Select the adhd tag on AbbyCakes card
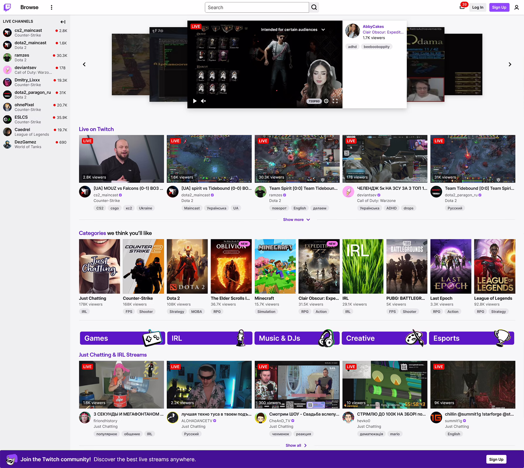 [x=352, y=47]
